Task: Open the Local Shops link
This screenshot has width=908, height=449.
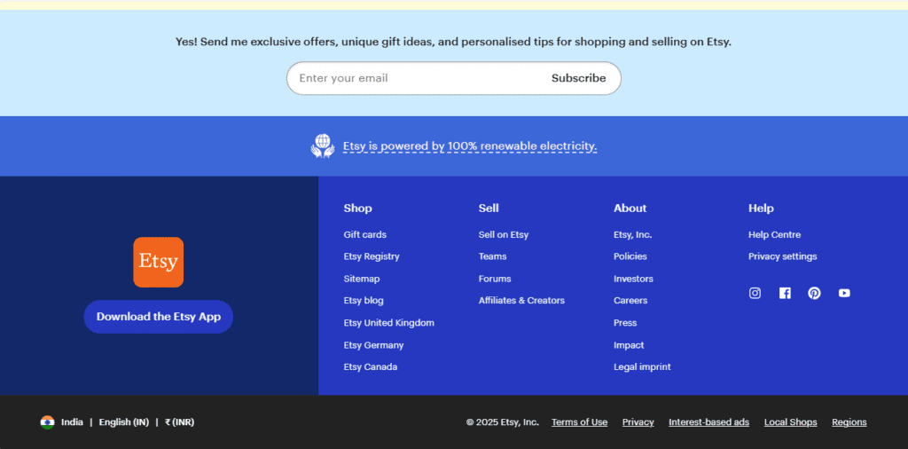Action: click(x=790, y=422)
